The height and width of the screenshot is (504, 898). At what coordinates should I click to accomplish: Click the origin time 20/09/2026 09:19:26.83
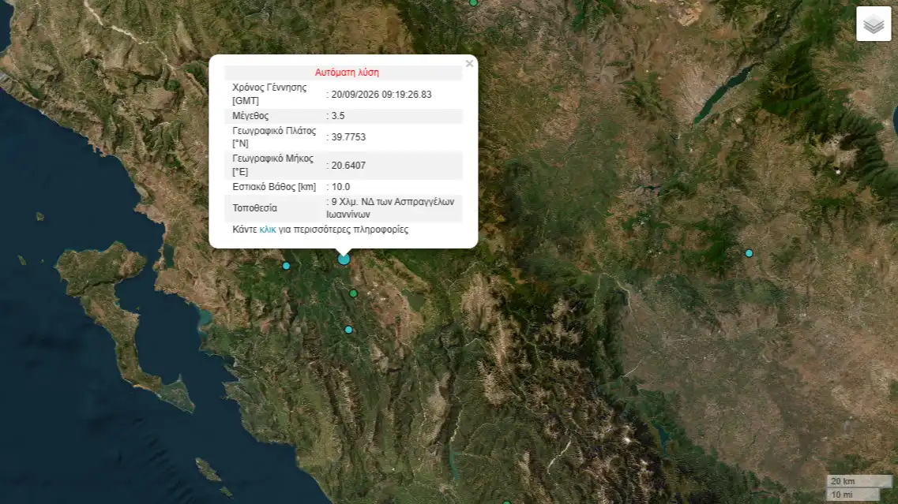381,95
